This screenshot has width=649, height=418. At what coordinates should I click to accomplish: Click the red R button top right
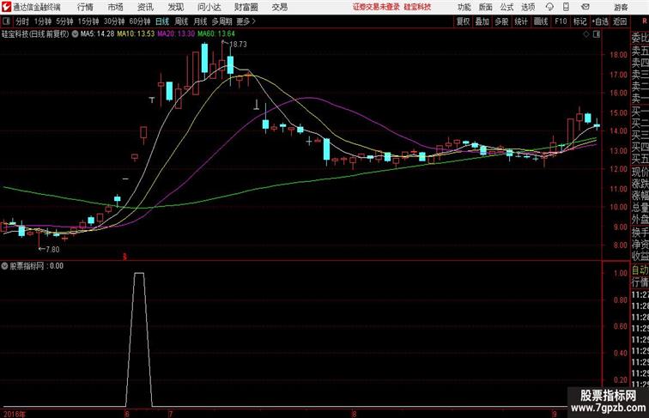point(645,21)
